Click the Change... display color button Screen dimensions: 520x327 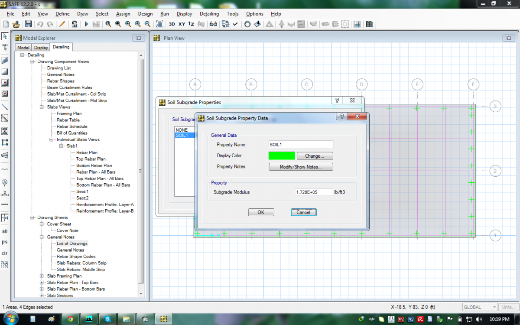click(315, 156)
